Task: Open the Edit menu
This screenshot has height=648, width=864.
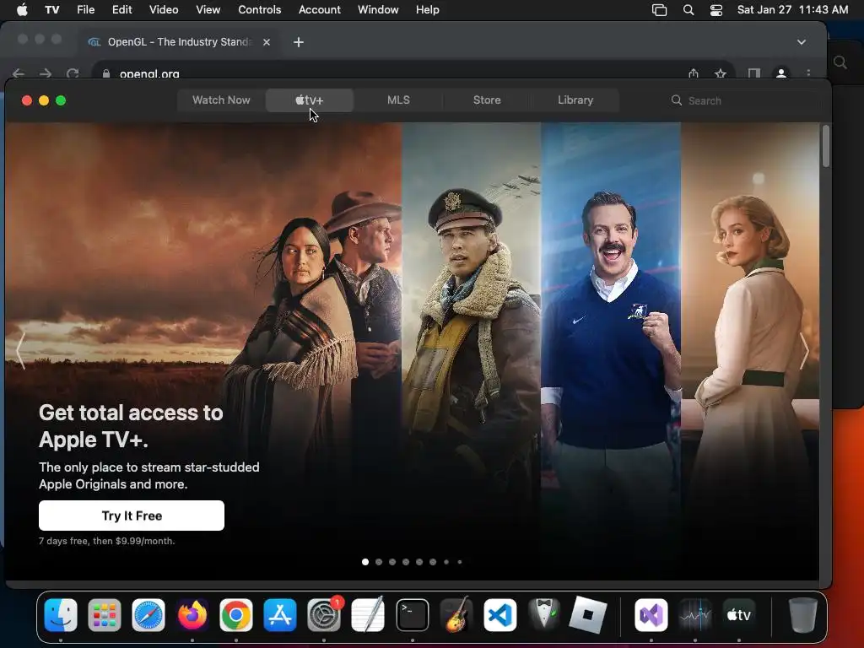Action: pos(121,10)
